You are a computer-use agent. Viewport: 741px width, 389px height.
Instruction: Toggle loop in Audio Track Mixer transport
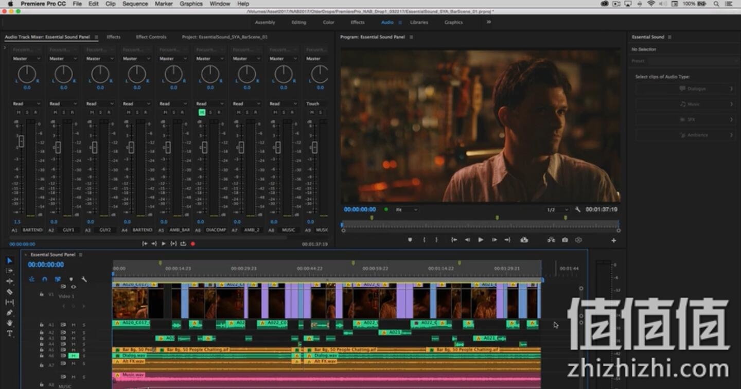pyautogui.click(x=183, y=244)
